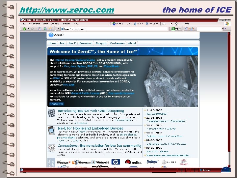
Task: Click the newspaper icon beside Connections newsletter
Action: [52, 148]
